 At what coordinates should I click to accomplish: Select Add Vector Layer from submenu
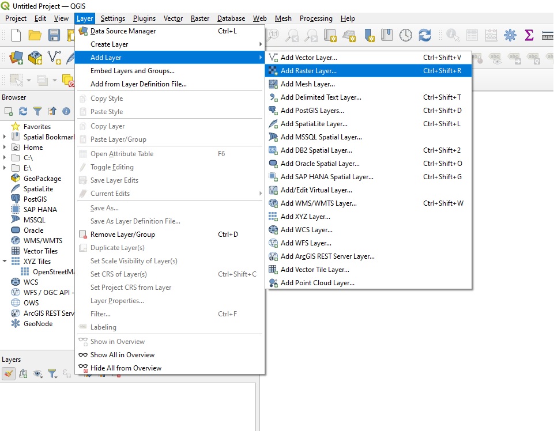tap(308, 58)
